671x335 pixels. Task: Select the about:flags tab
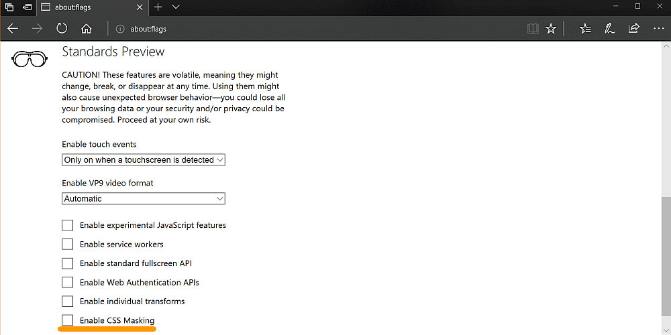(x=87, y=7)
